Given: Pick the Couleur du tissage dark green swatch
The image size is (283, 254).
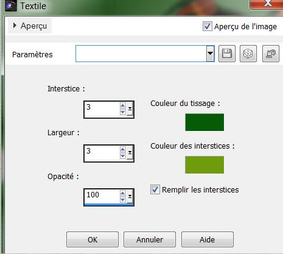Looking at the screenshot, I should (x=204, y=122).
